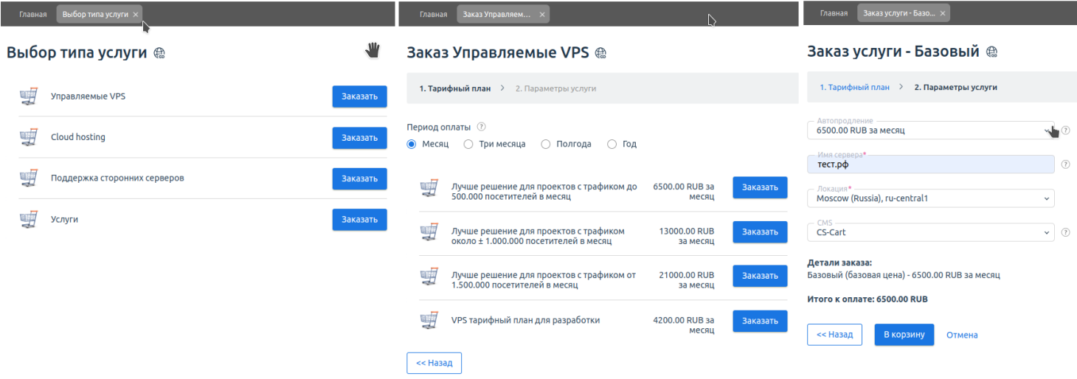Screen dimensions: 1077x379
Task: Click step 2. Параметры услуги in right panel
Action: [955, 87]
